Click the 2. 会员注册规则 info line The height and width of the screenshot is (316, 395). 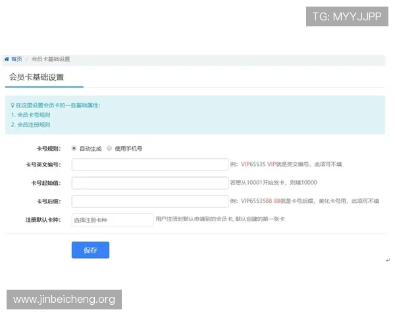tap(30, 124)
